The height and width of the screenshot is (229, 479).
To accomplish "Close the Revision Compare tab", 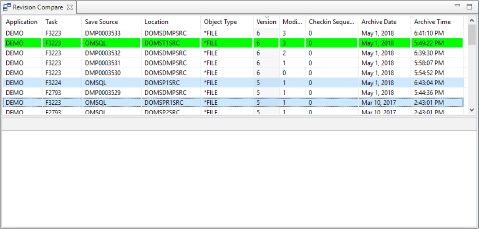I will coord(70,8).
